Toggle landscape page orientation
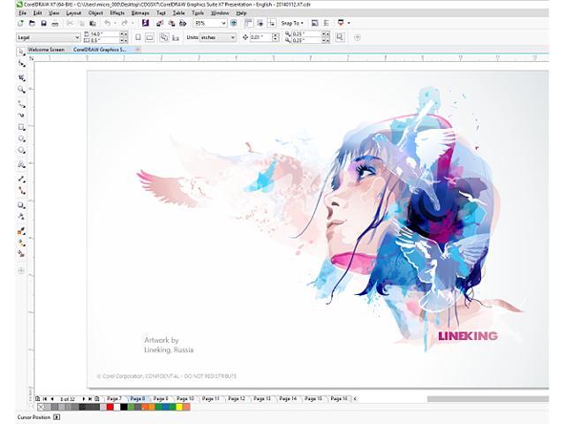The image size is (565, 424). click(x=150, y=37)
